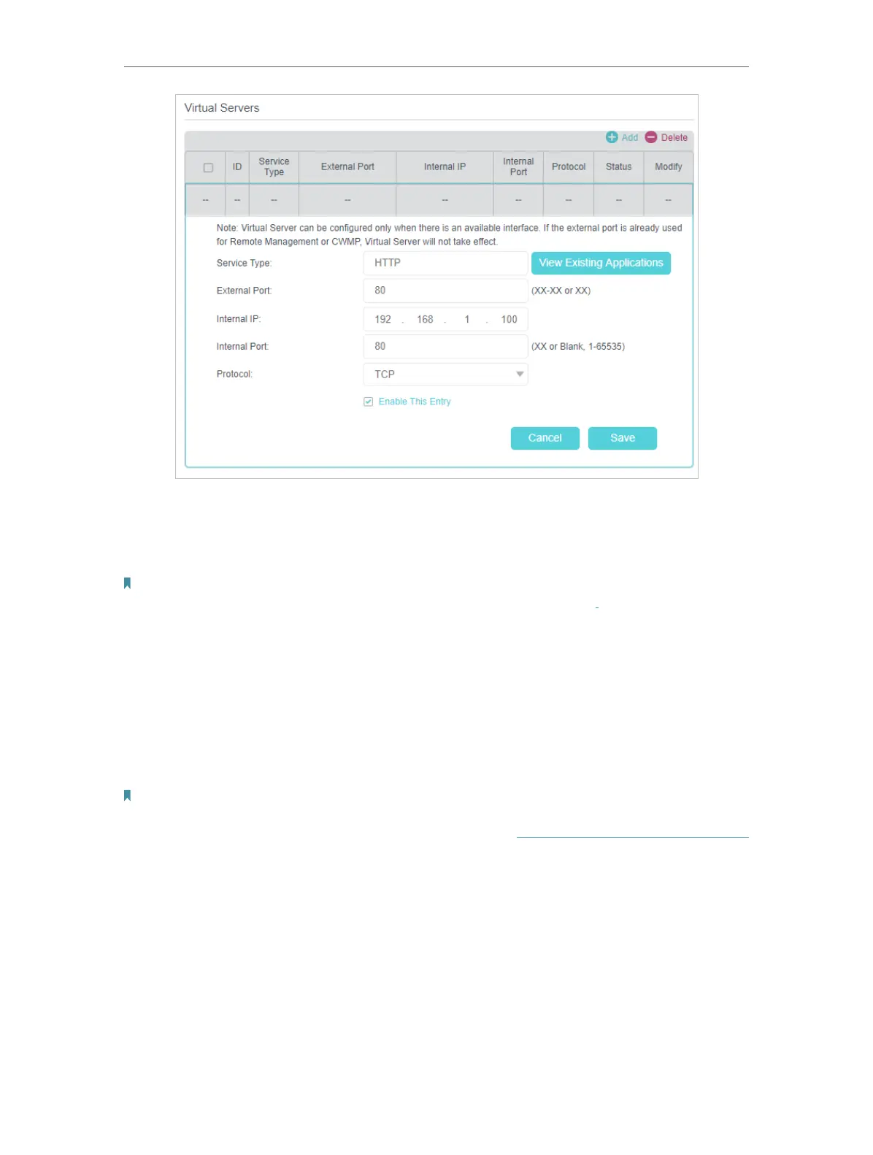Open the Protocol TCP dropdown
This screenshot has width=873, height=1155.
pos(445,374)
